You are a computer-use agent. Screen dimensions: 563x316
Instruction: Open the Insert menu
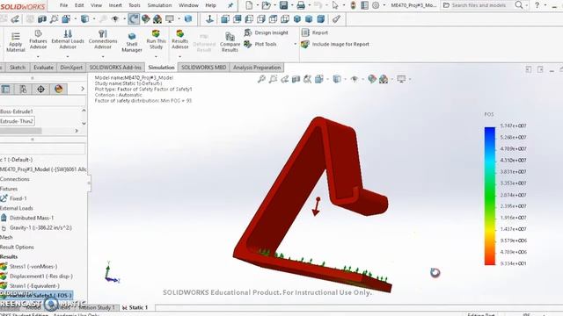115,5
